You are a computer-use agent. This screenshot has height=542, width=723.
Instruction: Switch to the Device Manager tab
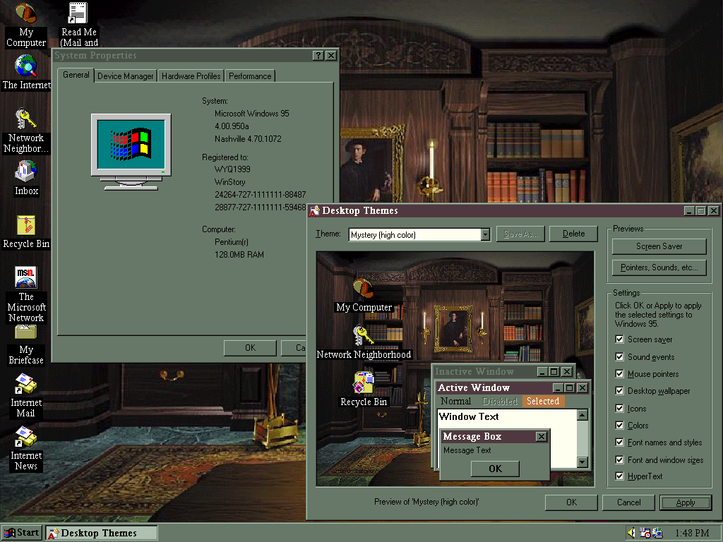tap(126, 76)
